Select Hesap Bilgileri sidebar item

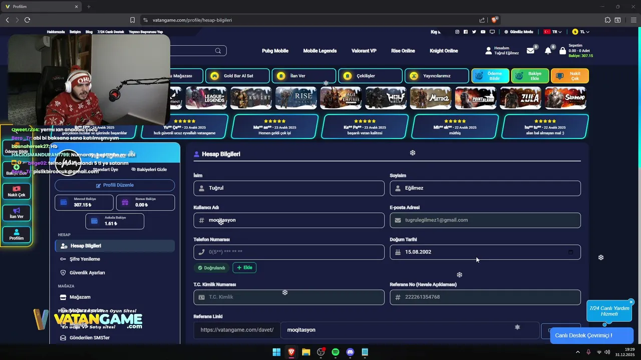pos(115,246)
